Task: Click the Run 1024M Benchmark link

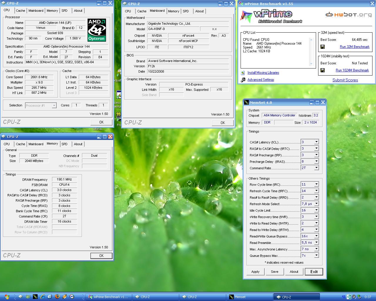Action: [352, 70]
